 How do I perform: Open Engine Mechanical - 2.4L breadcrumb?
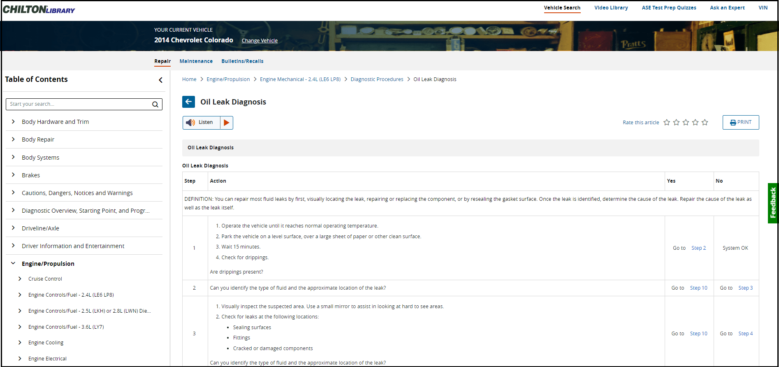(300, 79)
